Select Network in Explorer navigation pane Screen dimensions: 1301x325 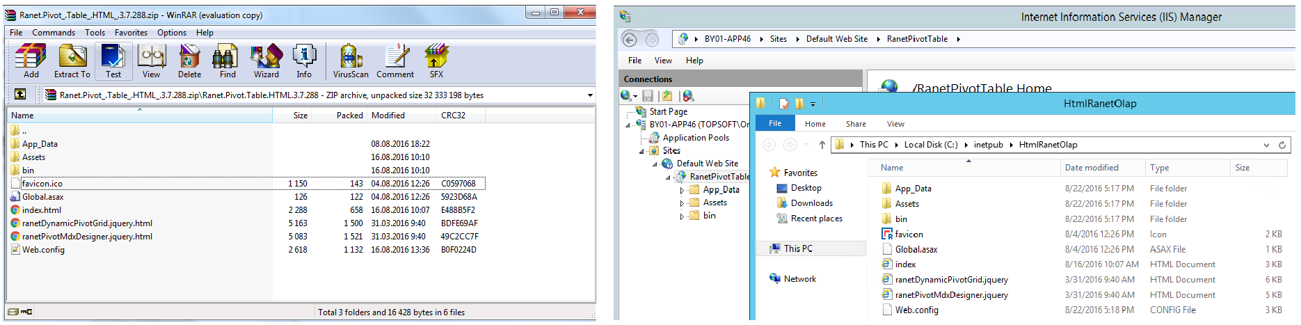pyautogui.click(x=799, y=279)
